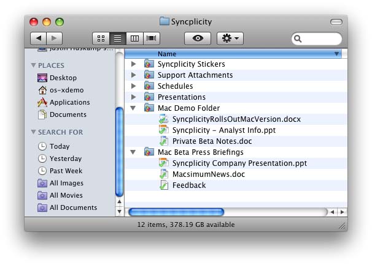372x265 pixels.
Task: Expand the Schedules folder
Action: [x=134, y=86]
